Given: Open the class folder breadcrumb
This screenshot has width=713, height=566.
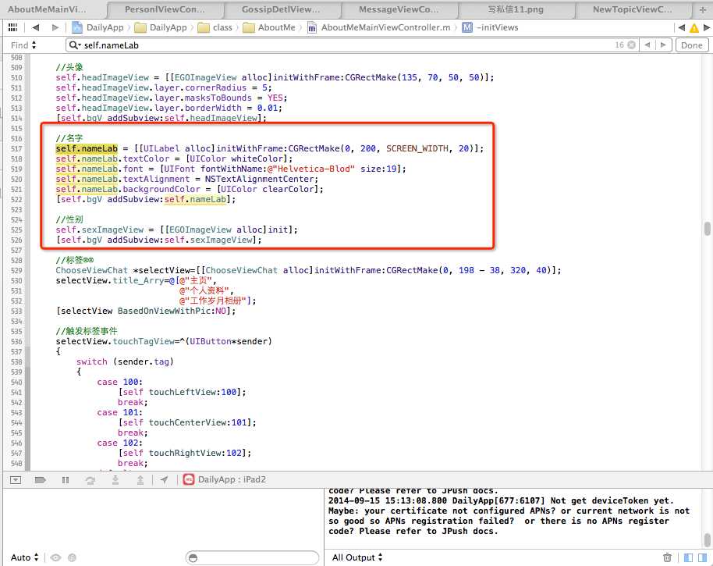Looking at the screenshot, I should click(222, 27).
